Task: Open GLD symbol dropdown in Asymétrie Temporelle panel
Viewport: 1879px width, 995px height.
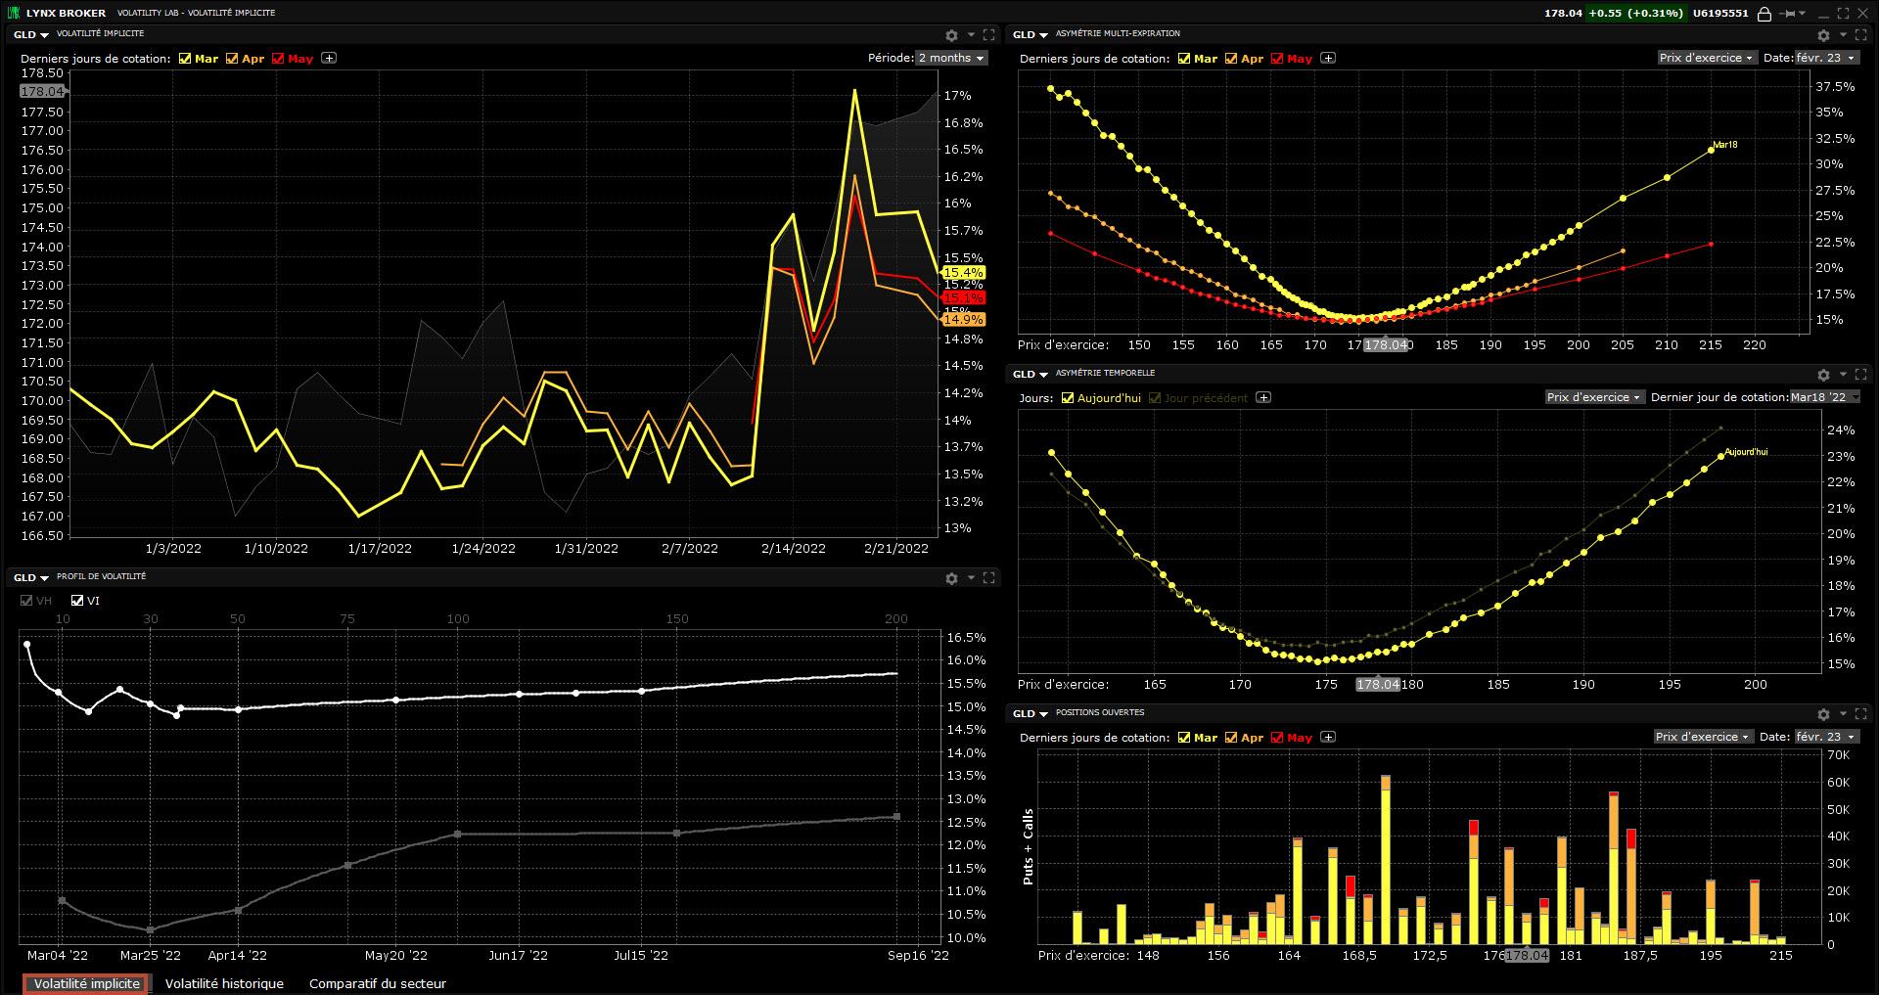Action: pos(1031,374)
